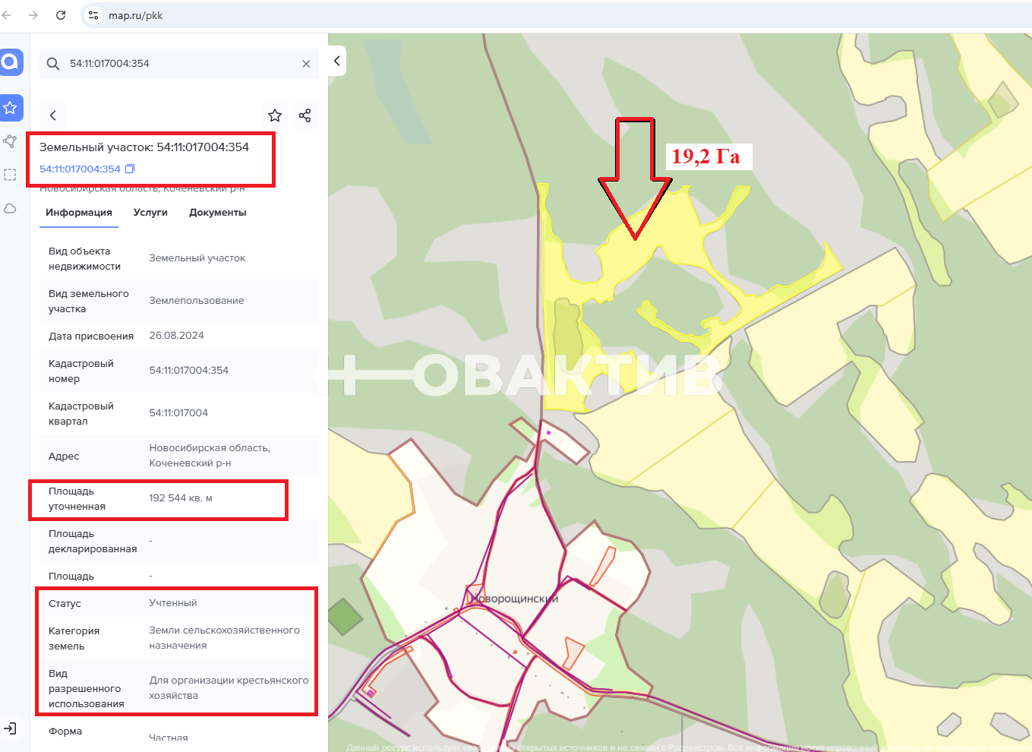
Task: Select the polygon drawing tool in sidebar
Action: point(10,141)
